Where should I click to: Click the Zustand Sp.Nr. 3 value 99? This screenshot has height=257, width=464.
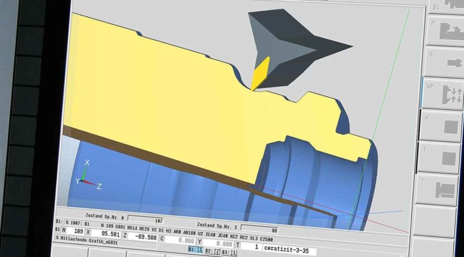click(259, 230)
